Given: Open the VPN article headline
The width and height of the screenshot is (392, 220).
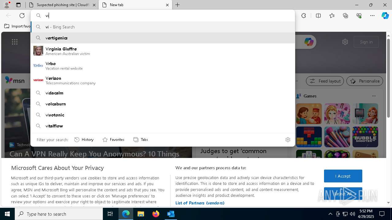Looking at the screenshot, I should click(94, 154).
